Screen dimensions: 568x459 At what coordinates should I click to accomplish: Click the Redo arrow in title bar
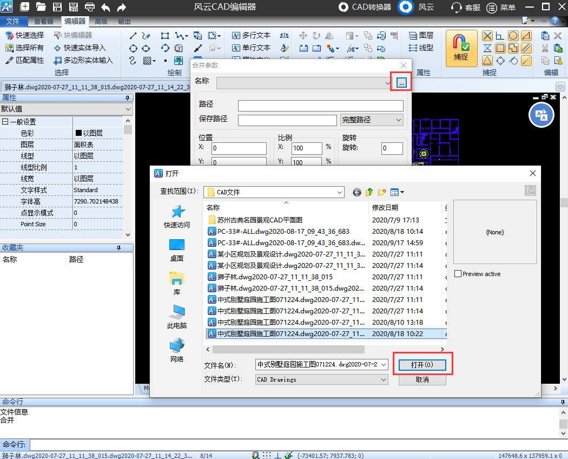click(121, 7)
